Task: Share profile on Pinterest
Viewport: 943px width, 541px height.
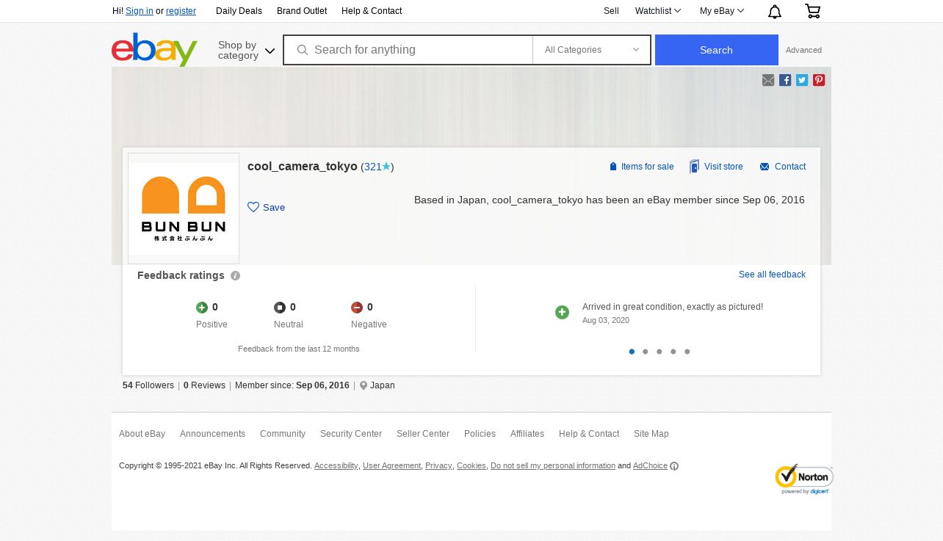Action: (x=819, y=80)
